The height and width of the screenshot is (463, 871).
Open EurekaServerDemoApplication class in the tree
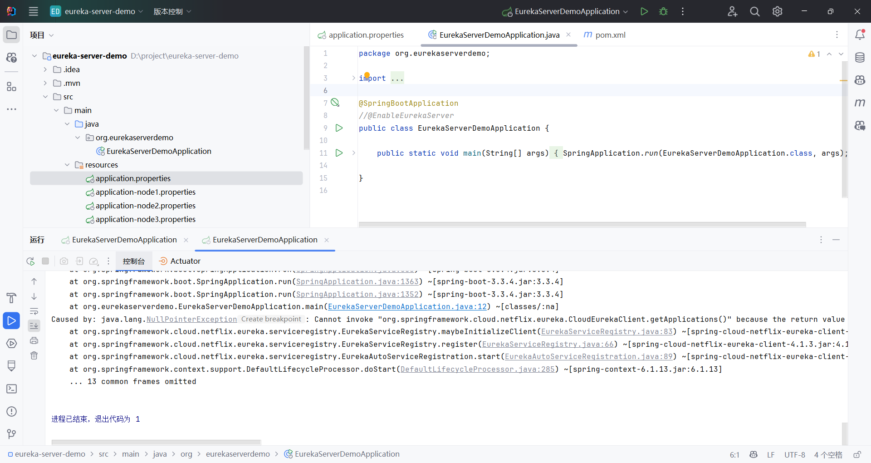(x=159, y=151)
